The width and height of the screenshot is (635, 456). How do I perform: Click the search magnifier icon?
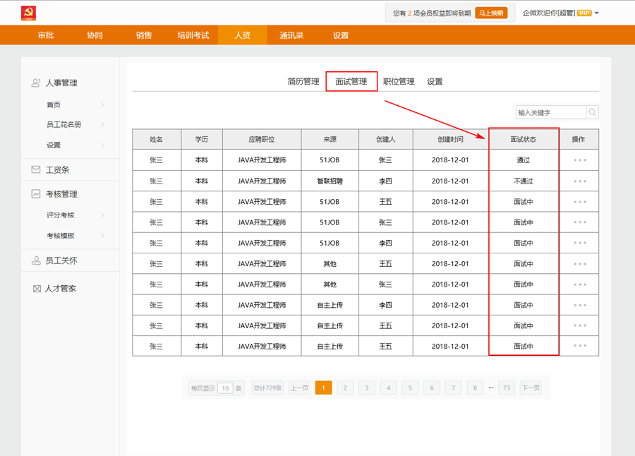593,112
